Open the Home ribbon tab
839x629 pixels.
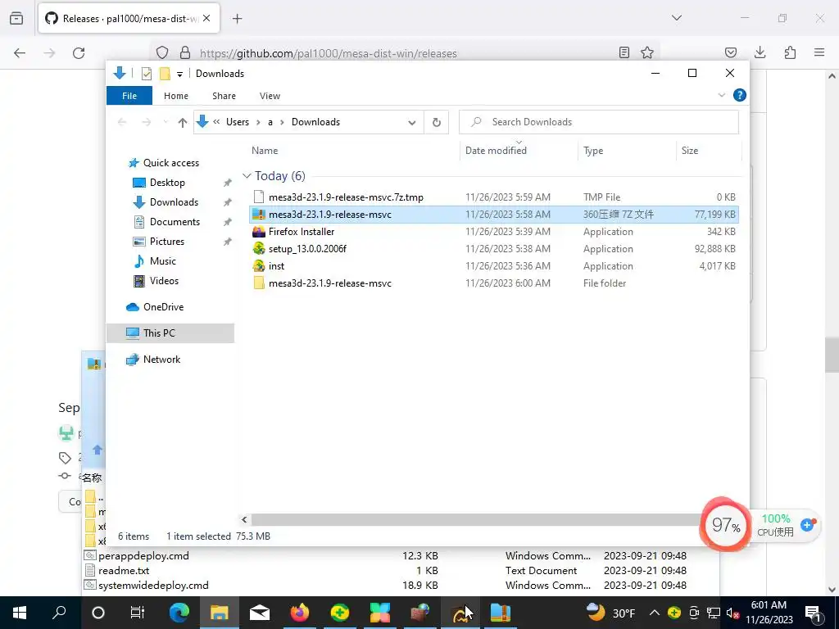tap(176, 96)
